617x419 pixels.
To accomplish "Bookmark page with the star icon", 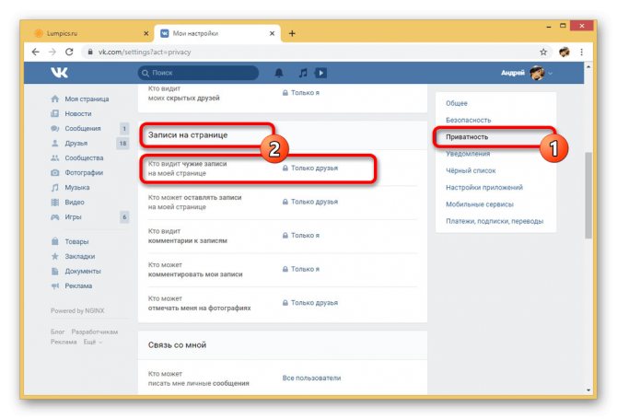I will tap(543, 52).
